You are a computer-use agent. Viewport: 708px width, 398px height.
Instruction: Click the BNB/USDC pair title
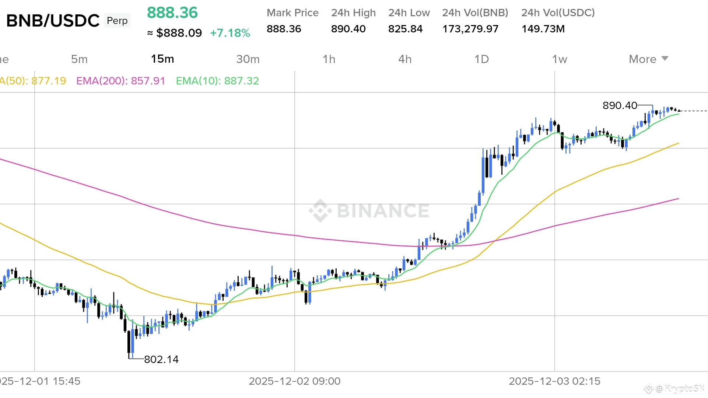53,21
